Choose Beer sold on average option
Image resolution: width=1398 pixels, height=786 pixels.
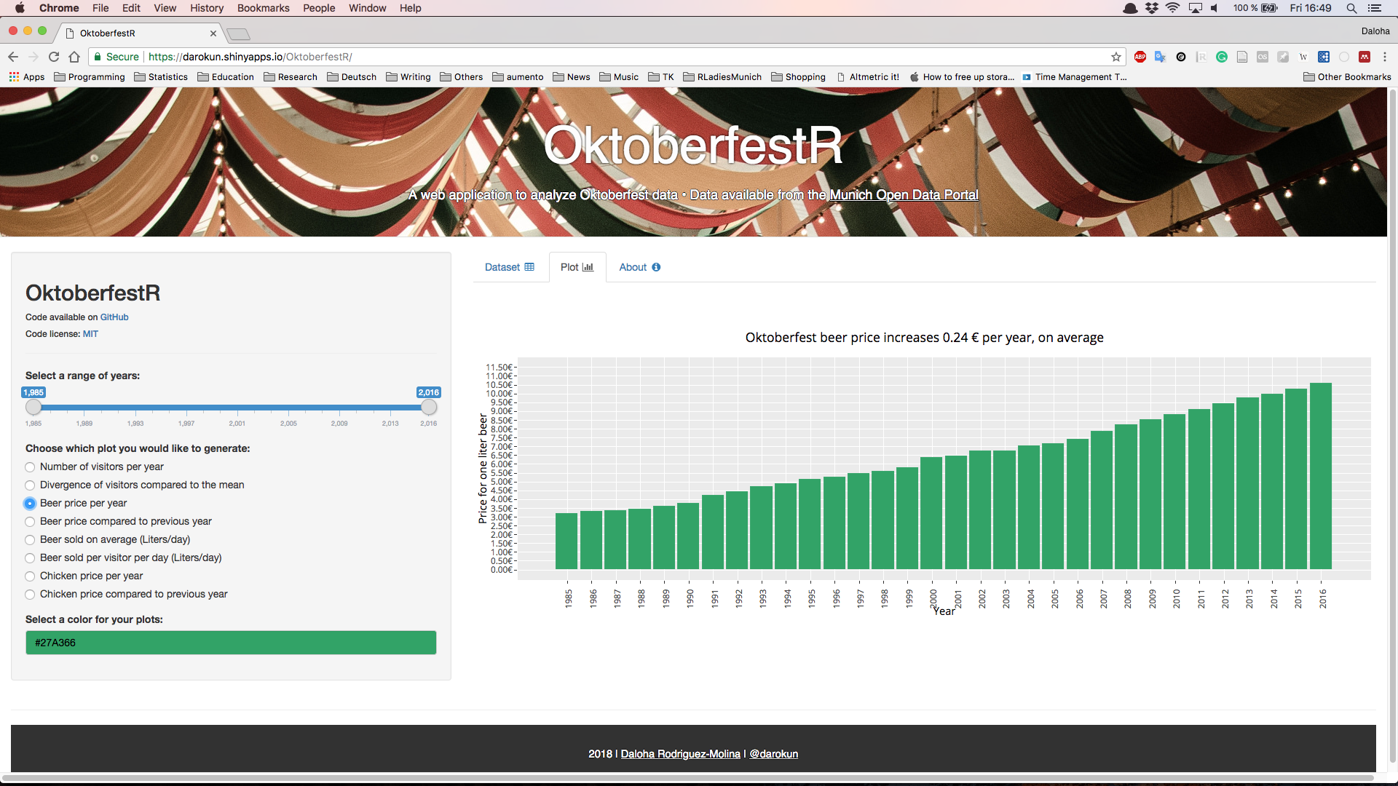point(30,540)
